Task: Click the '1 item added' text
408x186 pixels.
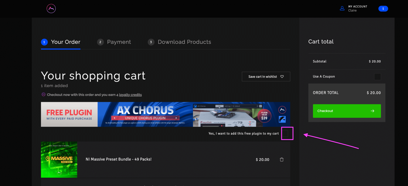Action: pos(54,86)
